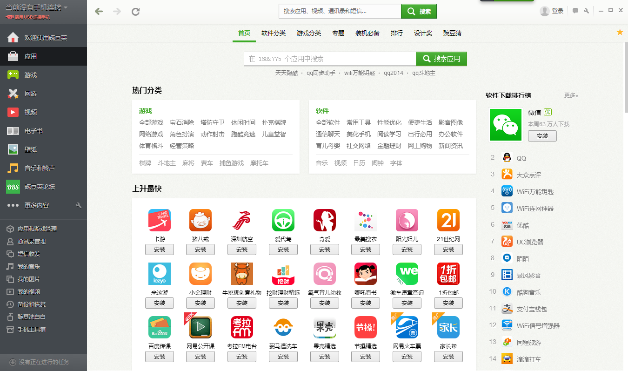Select 壁纸 in the left sidebar
The height and width of the screenshot is (371, 628).
(43, 149)
